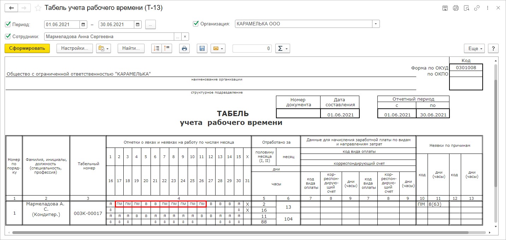The width and height of the screenshot is (506, 240).
Task: Get a link with the chain icon
Action: (x=477, y=8)
